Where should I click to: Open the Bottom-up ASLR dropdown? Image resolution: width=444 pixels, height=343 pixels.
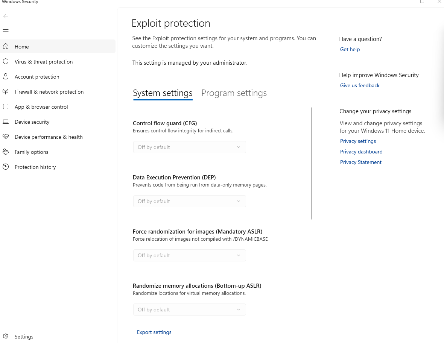click(x=189, y=310)
